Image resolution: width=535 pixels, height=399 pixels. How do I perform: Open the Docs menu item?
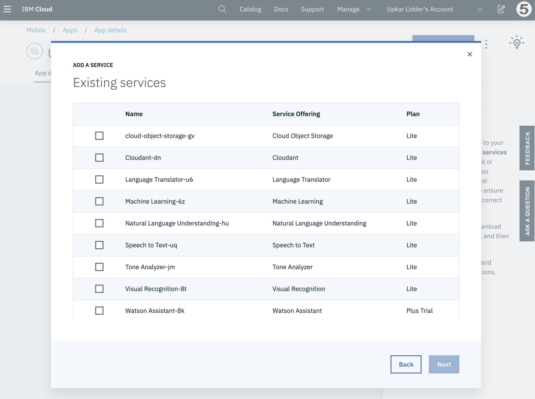pos(281,9)
